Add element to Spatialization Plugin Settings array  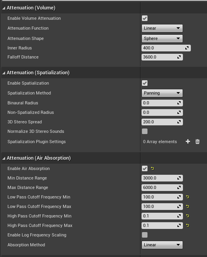coord(188,142)
